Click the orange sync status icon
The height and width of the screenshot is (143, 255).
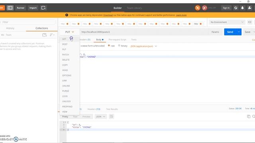point(198,8)
